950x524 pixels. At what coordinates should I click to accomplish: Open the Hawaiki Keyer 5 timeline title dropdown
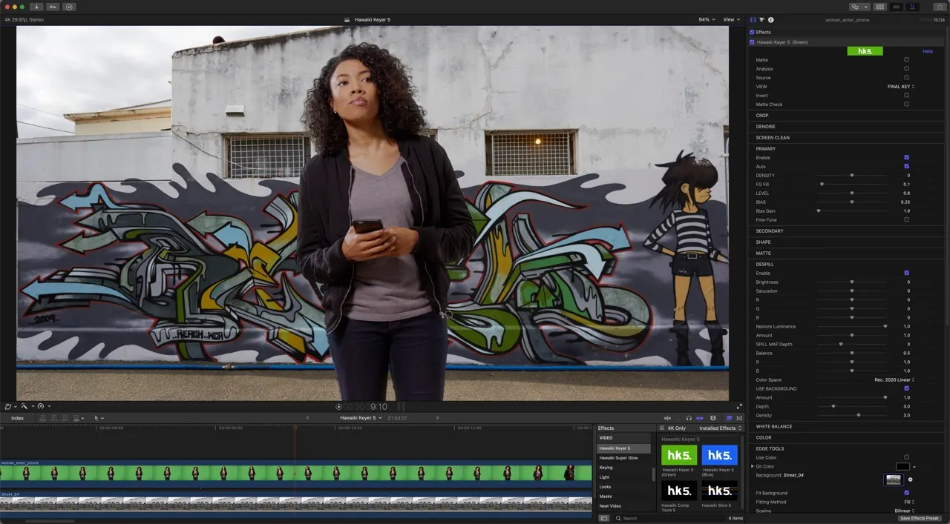pyautogui.click(x=361, y=418)
